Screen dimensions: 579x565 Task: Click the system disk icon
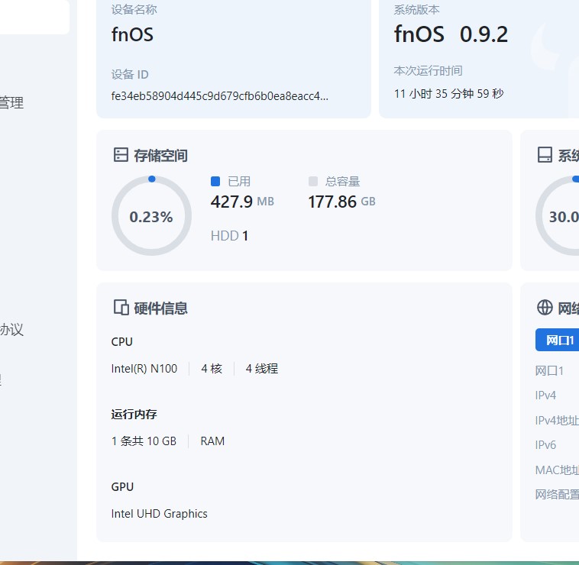pyautogui.click(x=545, y=155)
